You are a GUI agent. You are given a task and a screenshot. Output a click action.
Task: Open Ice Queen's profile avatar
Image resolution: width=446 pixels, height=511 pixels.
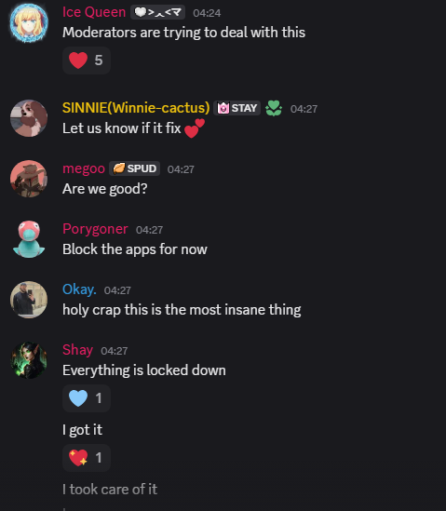[29, 23]
